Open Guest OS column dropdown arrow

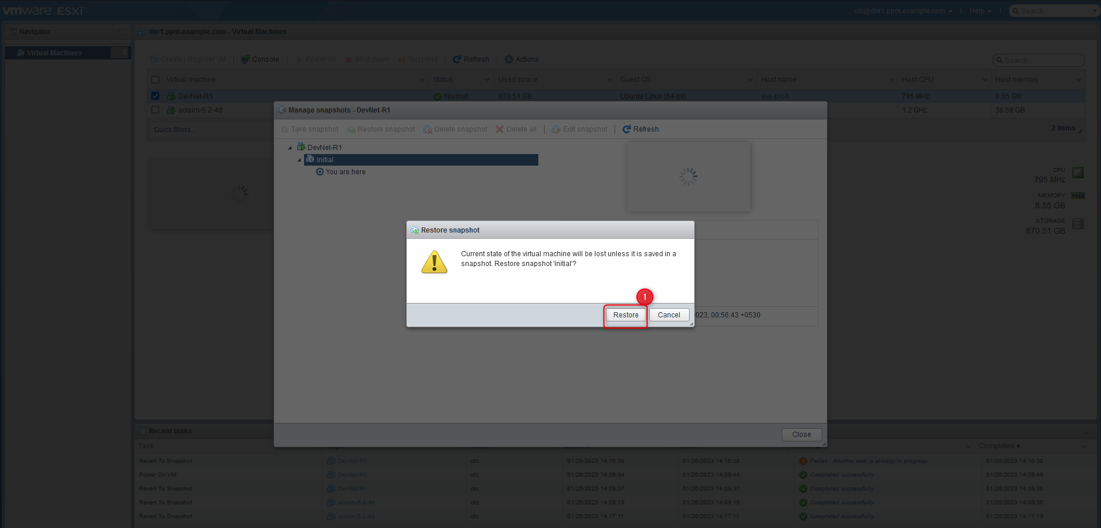[x=751, y=80]
